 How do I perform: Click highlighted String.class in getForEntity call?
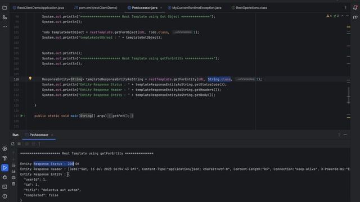[219, 79]
